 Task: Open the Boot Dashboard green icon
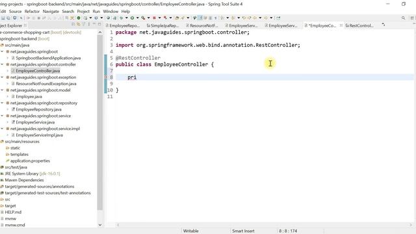coord(79,18)
